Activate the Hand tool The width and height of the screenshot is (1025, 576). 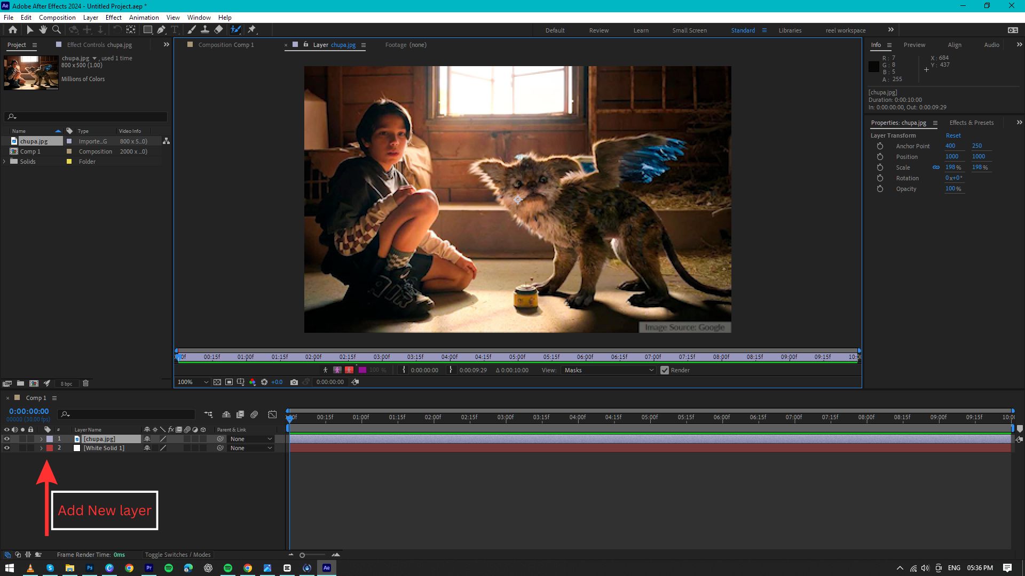pyautogui.click(x=43, y=30)
